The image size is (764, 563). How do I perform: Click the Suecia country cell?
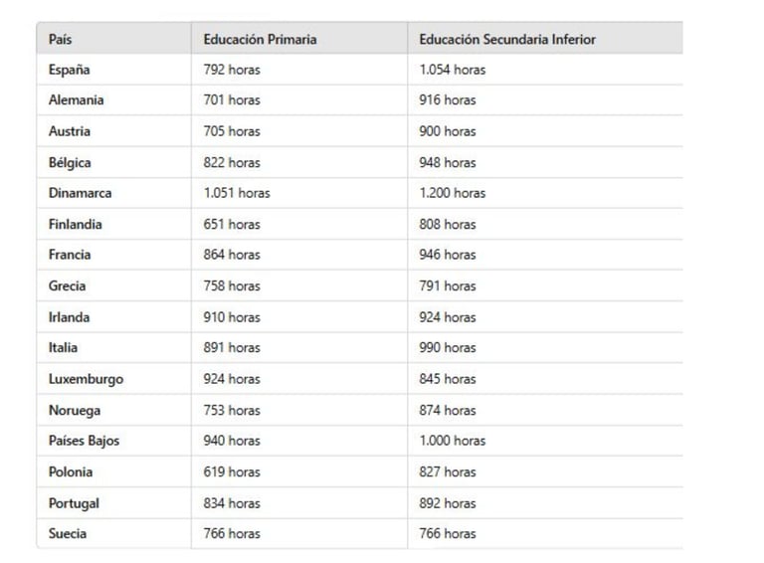68,533
